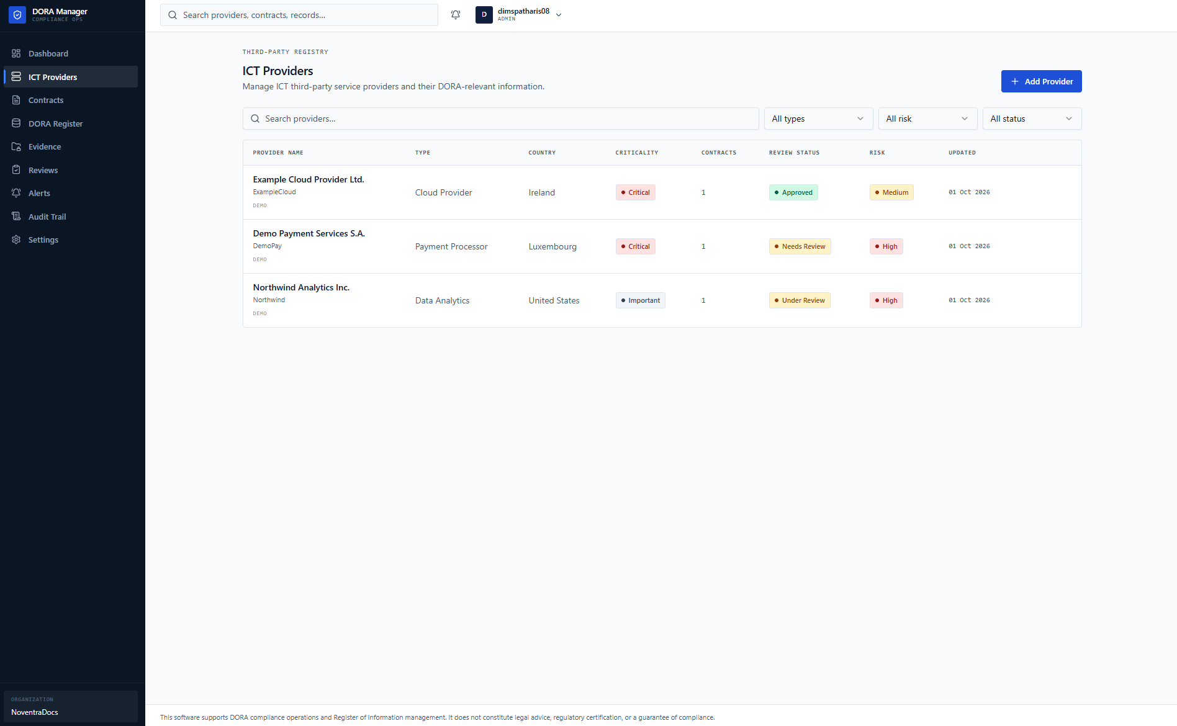Open Example Cloud Provider Ltd. entry

(309, 179)
